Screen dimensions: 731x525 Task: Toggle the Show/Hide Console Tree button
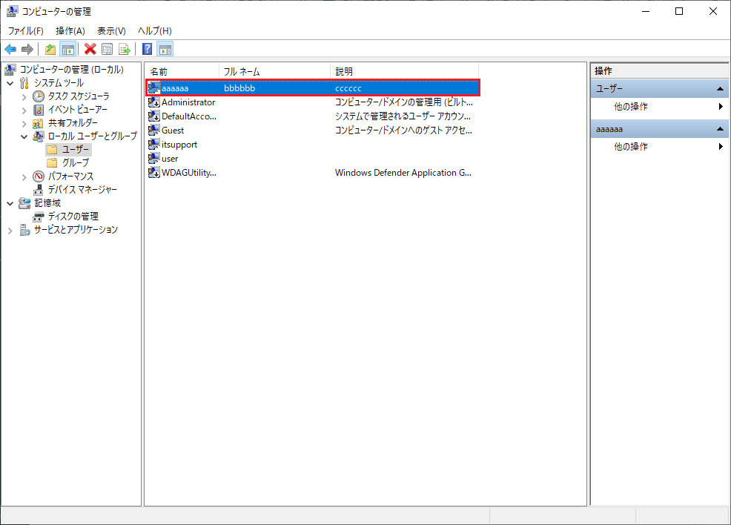67,49
